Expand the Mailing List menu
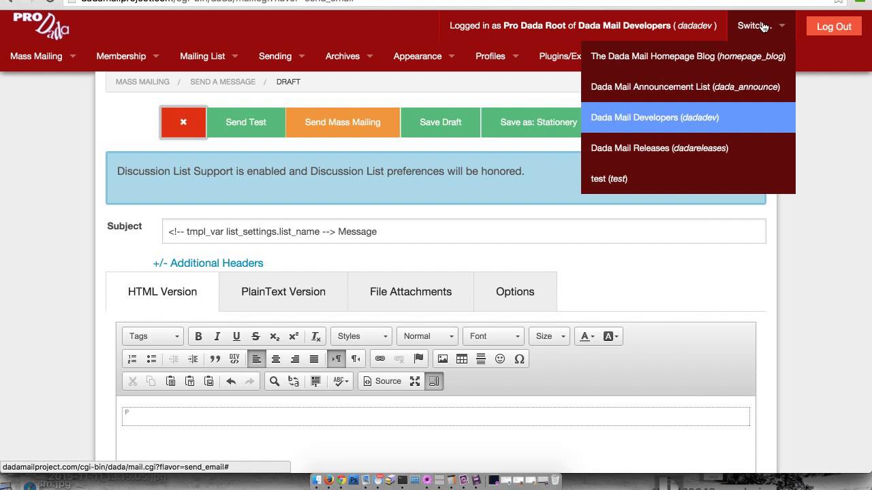The image size is (872, 490). pyautogui.click(x=209, y=56)
